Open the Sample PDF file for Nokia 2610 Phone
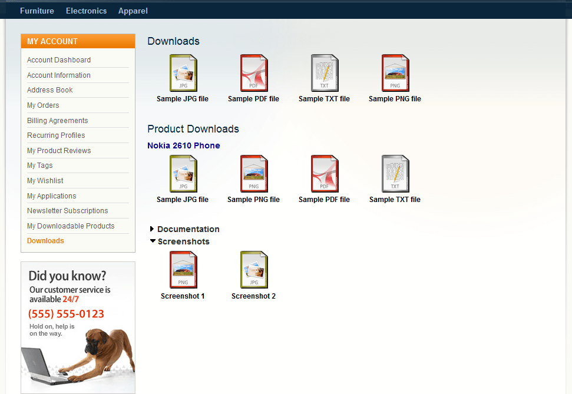572x394 pixels. 324,173
